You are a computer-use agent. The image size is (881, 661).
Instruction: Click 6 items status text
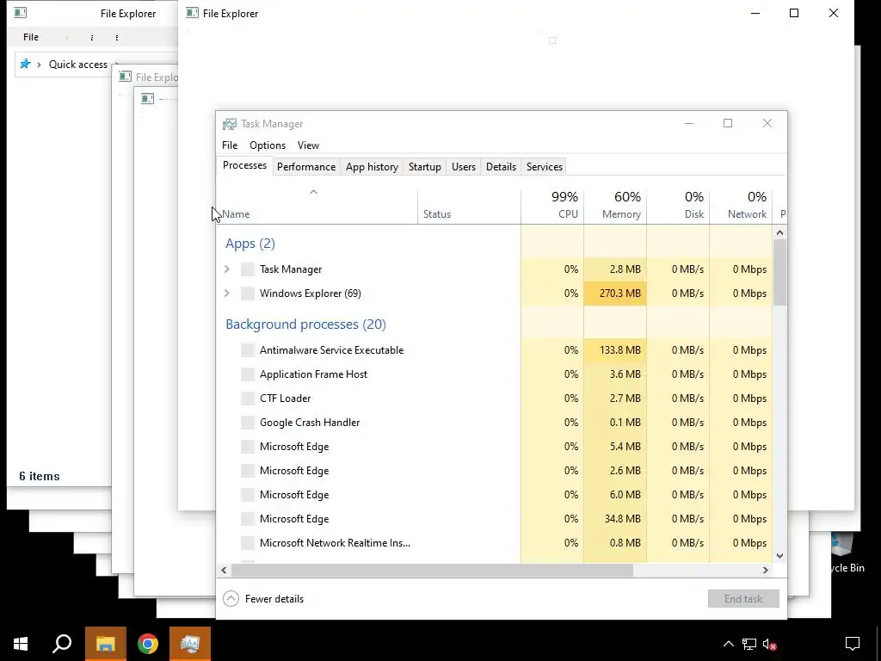(40, 476)
